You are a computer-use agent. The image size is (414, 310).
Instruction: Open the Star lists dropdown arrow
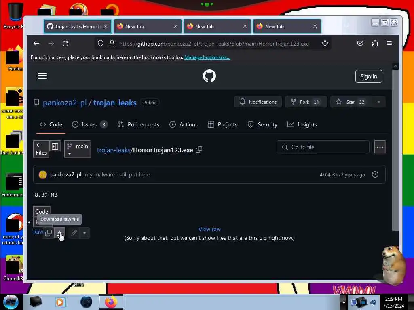tap(378, 102)
